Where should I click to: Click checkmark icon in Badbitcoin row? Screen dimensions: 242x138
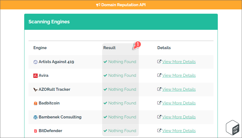105,103
